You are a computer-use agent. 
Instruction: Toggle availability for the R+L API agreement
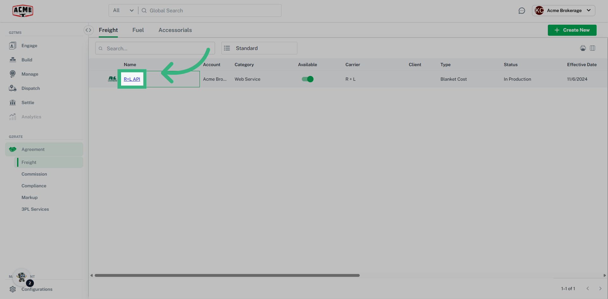point(307,79)
